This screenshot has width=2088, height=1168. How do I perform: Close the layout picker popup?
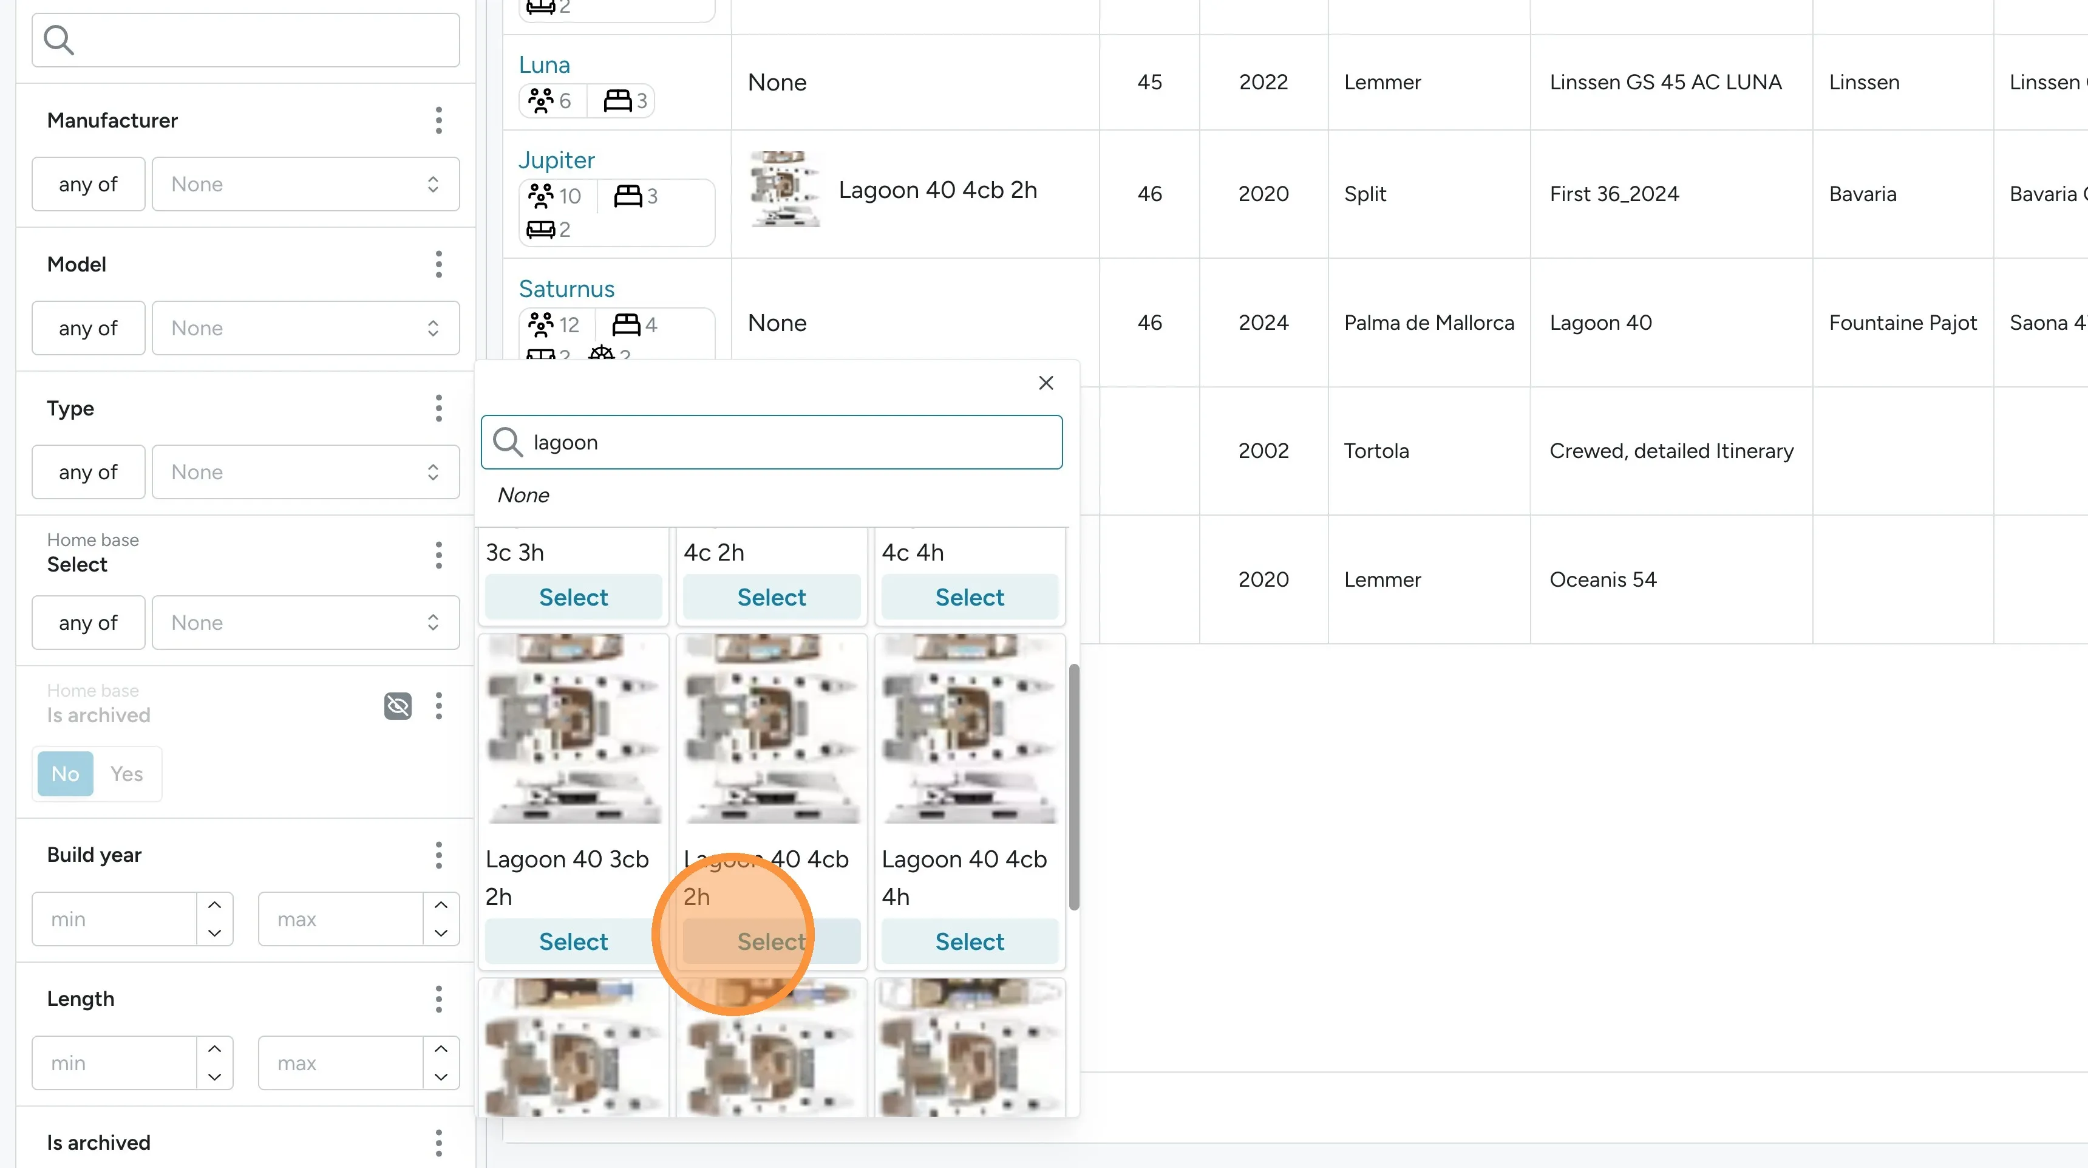coord(1046,383)
